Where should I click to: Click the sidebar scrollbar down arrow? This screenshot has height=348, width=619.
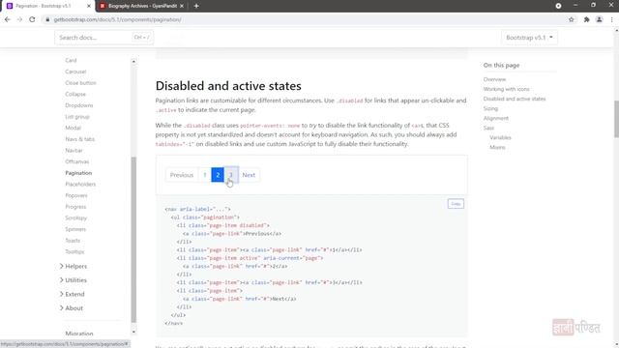click(x=133, y=332)
